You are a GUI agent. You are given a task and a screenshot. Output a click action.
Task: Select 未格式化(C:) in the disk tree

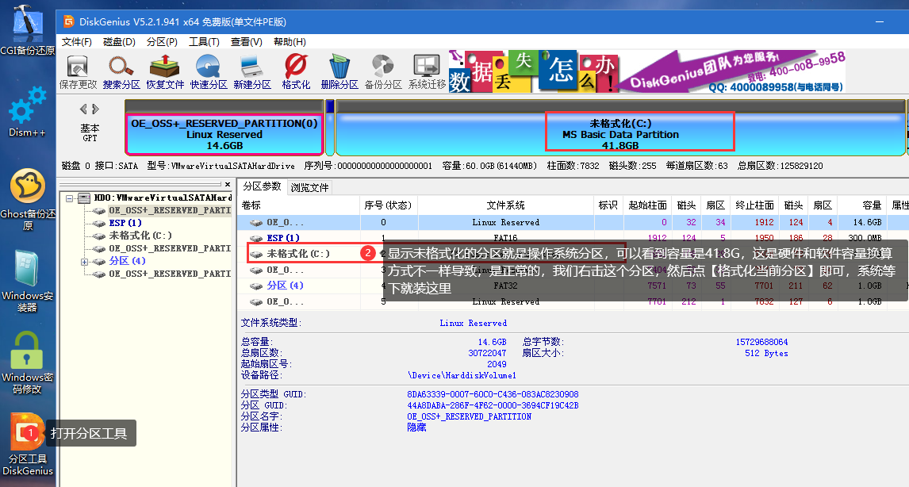[x=140, y=236]
